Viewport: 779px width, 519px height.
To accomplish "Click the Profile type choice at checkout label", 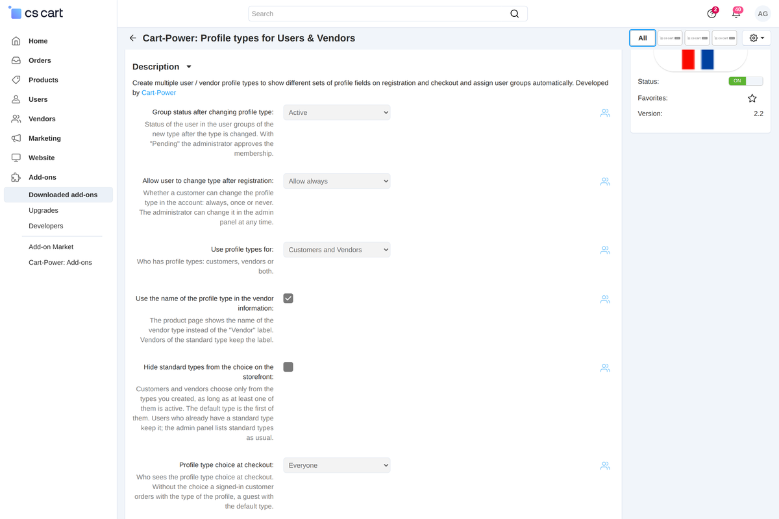I will pos(227,465).
